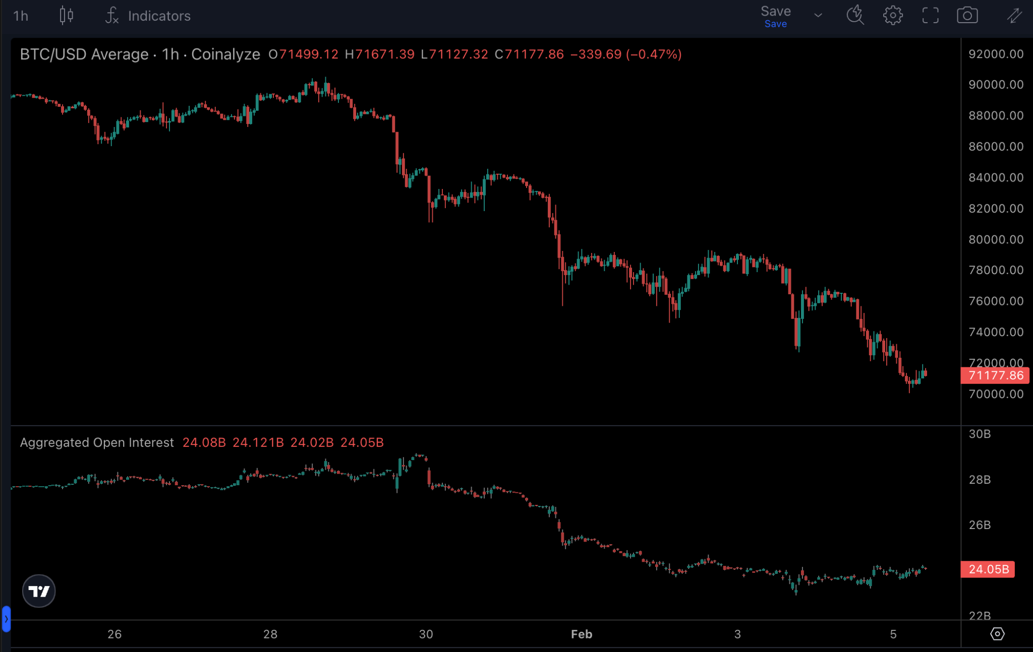Take a chart snapshot with camera
This screenshot has width=1033, height=652.
click(x=967, y=15)
